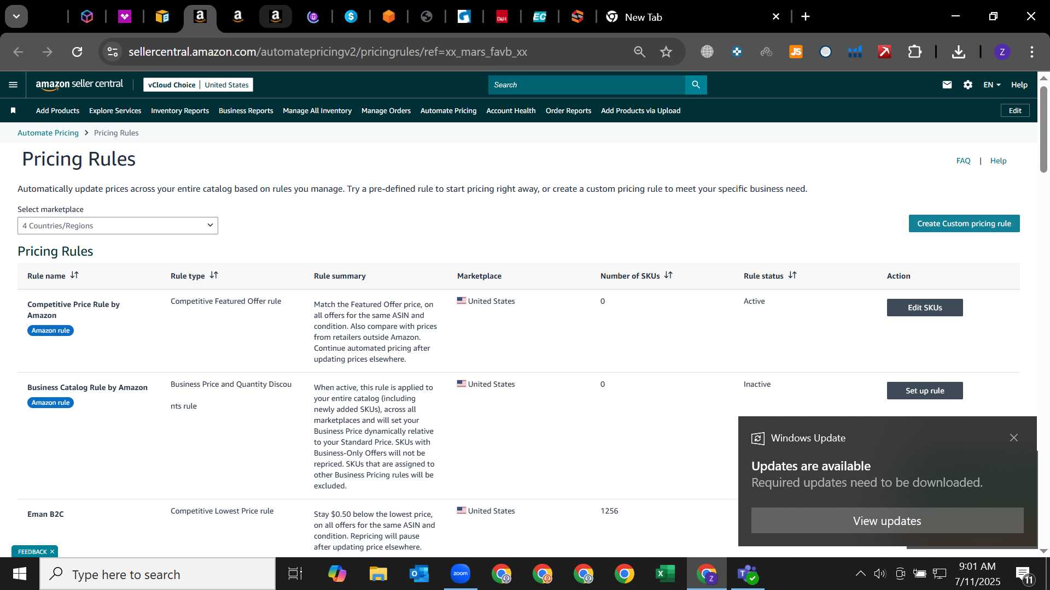Image resolution: width=1050 pixels, height=590 pixels.
Task: Open the Help link beside FAQ
Action: coord(998,161)
